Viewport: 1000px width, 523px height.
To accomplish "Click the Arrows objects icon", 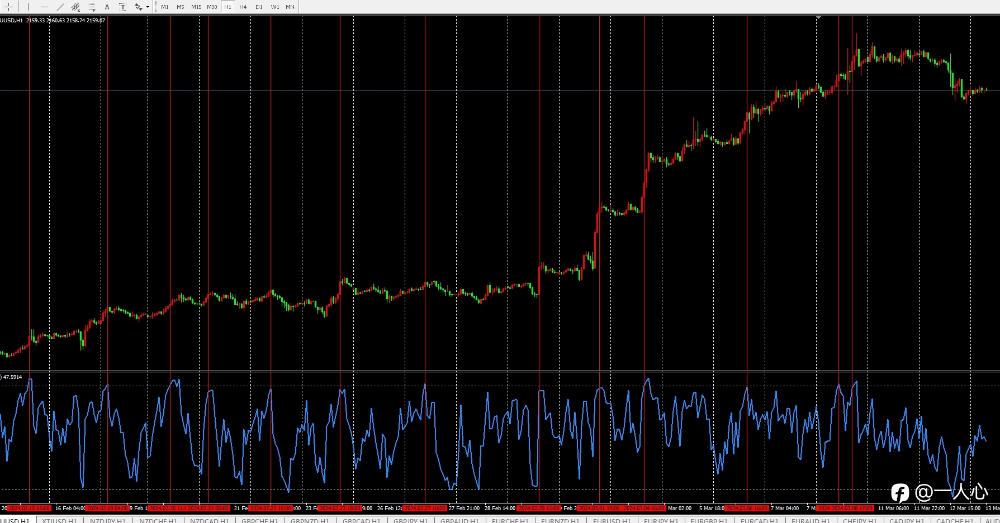I will pyautogui.click(x=138, y=7).
